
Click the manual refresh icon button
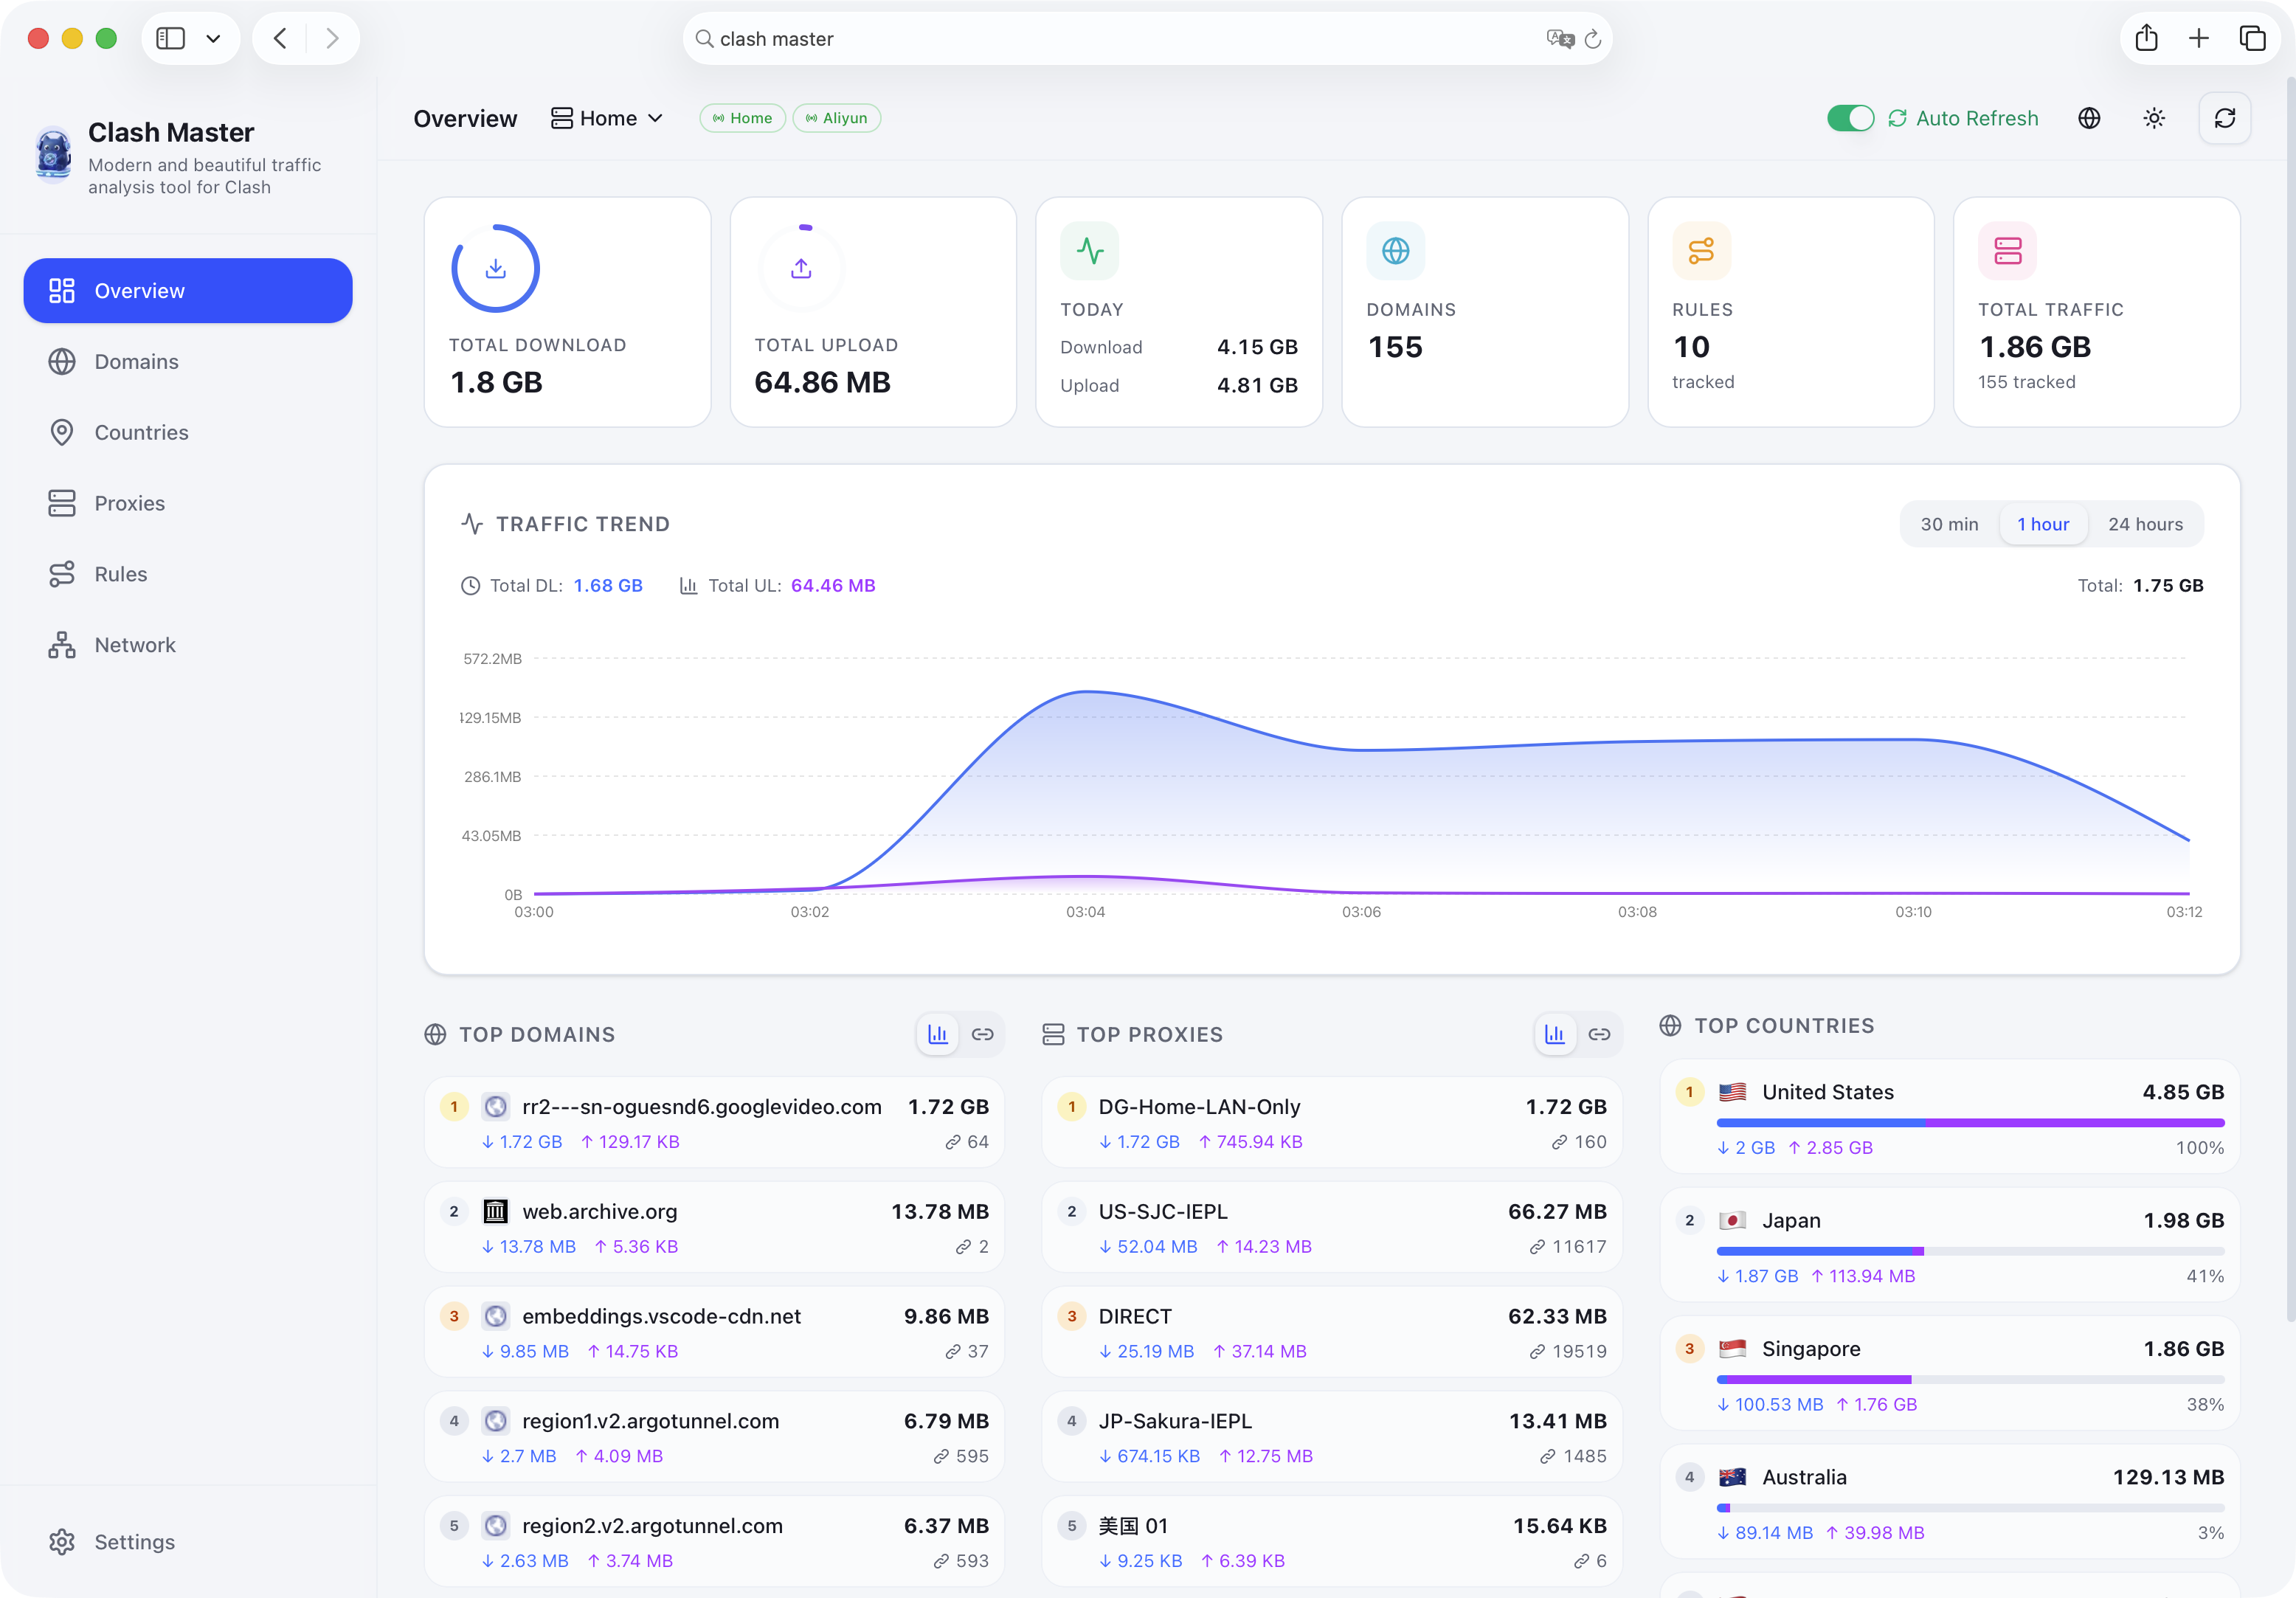2224,118
